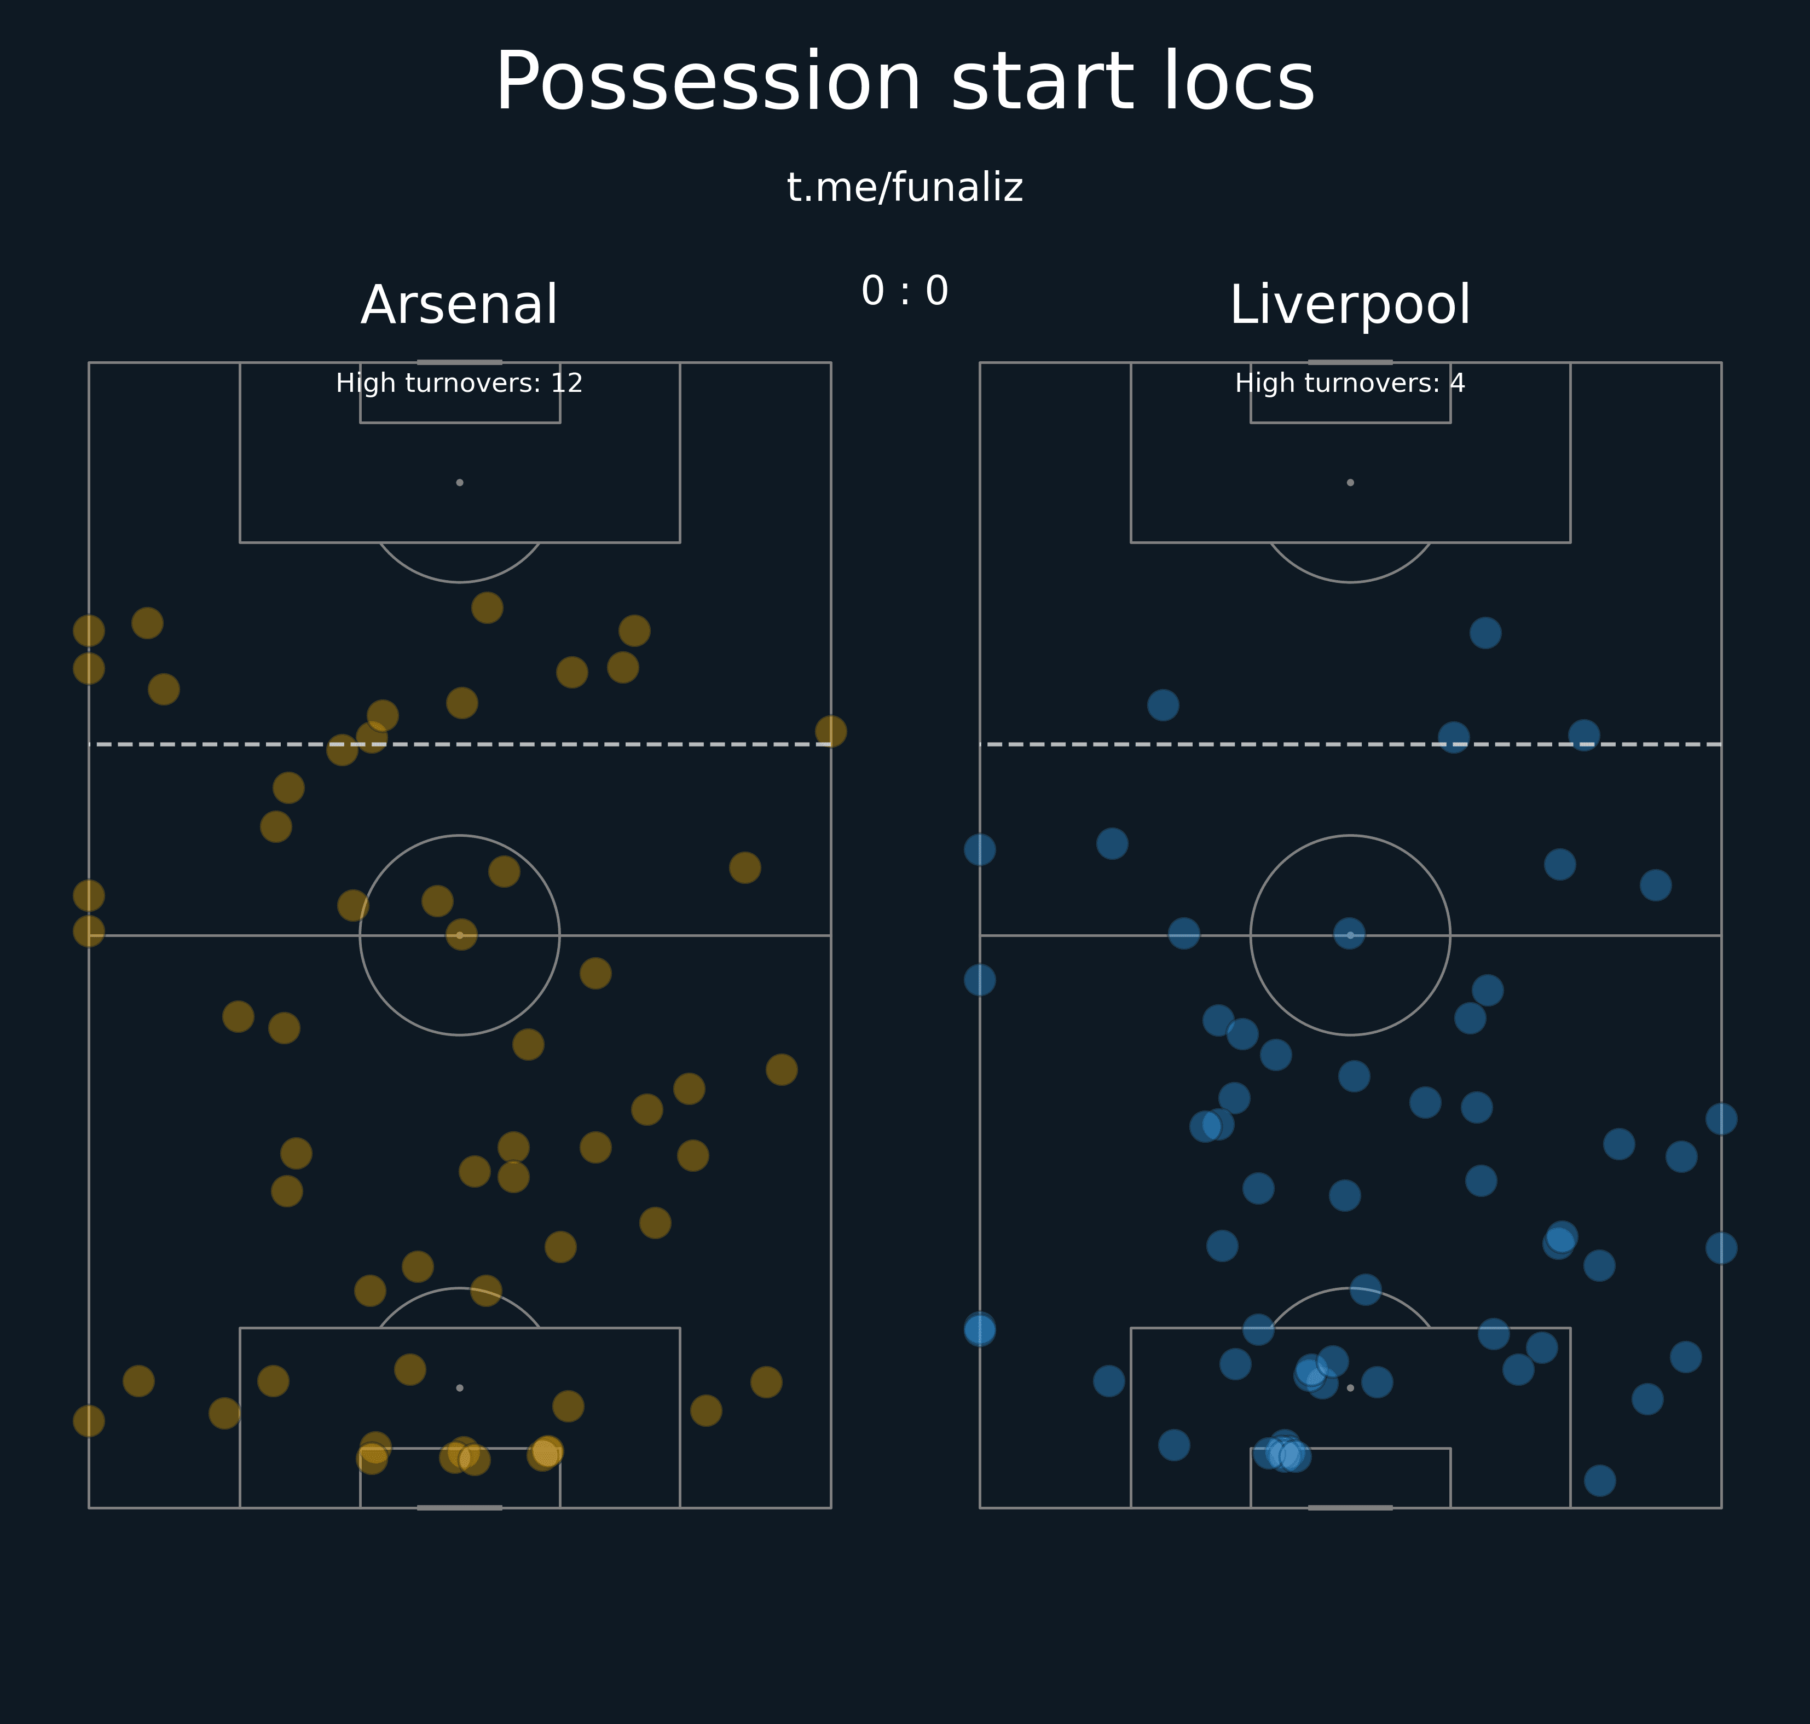Click the attacking goal marker on Arsenal's pitch
The image size is (1810, 1724).
[459, 362]
